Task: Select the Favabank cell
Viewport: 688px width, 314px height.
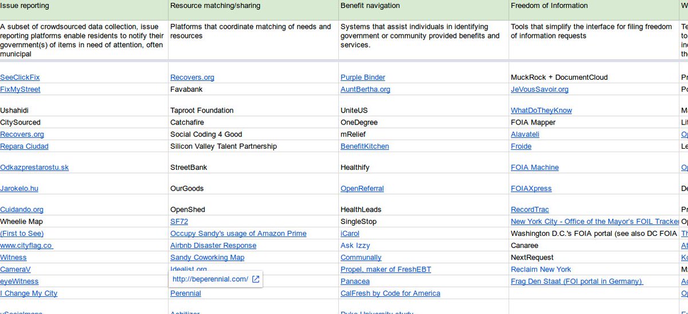Action: coord(253,90)
